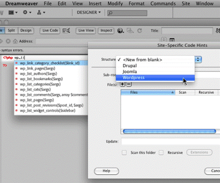Image resolution: width=220 pixels, height=183 pixels.
Task: Open the Site management icon menu
Action: (x=41, y=12)
